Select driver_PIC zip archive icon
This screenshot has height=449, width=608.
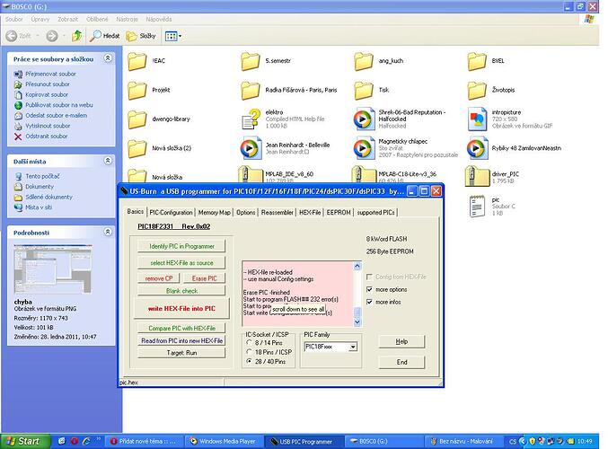pos(477,176)
